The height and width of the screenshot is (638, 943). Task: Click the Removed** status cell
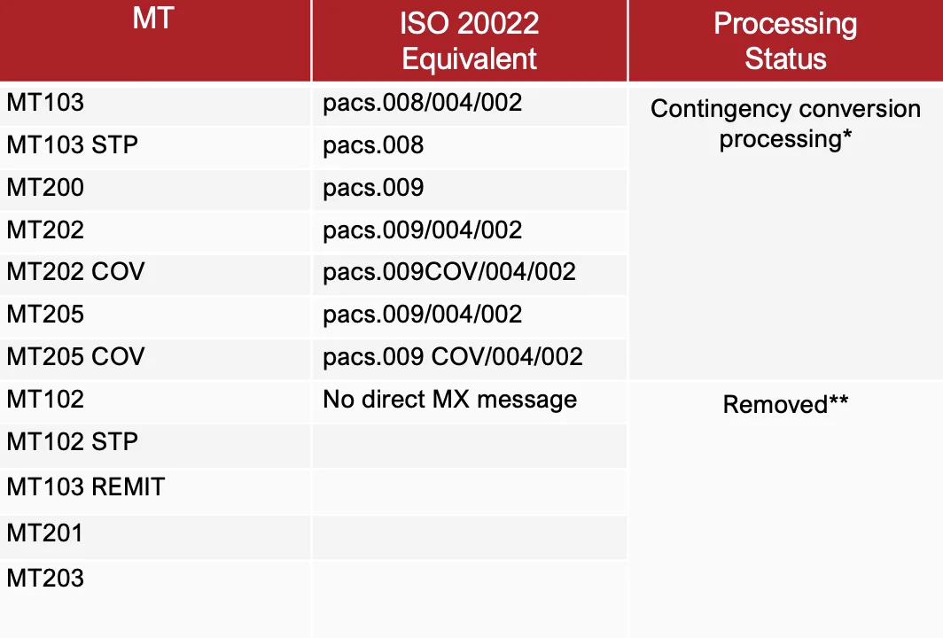(x=785, y=405)
